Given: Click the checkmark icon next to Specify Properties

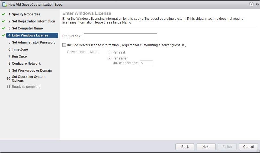Looking at the screenshot, I should point(4,14).
